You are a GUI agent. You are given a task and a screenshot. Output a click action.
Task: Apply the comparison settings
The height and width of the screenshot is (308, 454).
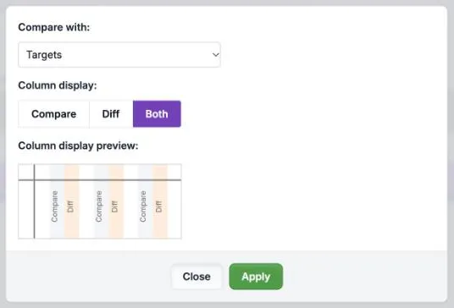tap(256, 277)
